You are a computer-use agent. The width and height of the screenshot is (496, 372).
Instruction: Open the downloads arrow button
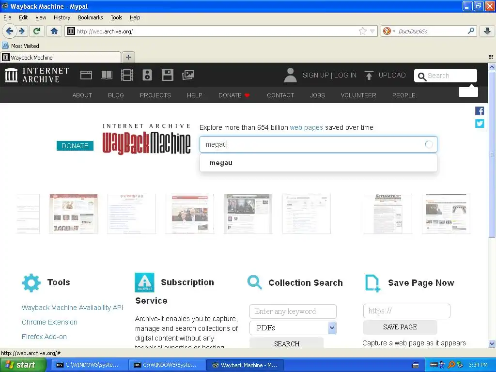(x=487, y=31)
